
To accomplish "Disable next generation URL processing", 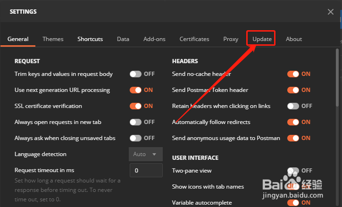I will 136,90.
